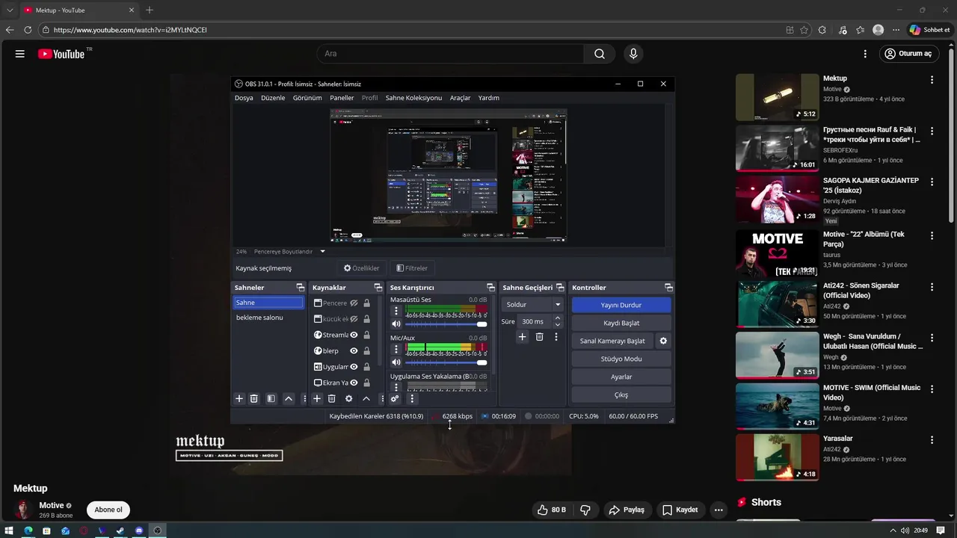Hide the Ekran Ya source
This screenshot has width=957, height=538.
354,383
